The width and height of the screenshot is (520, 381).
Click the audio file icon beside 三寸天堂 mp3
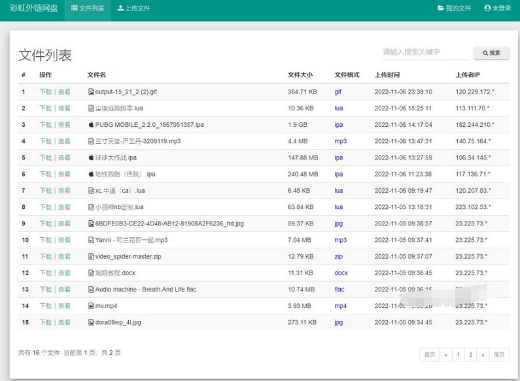(91, 141)
